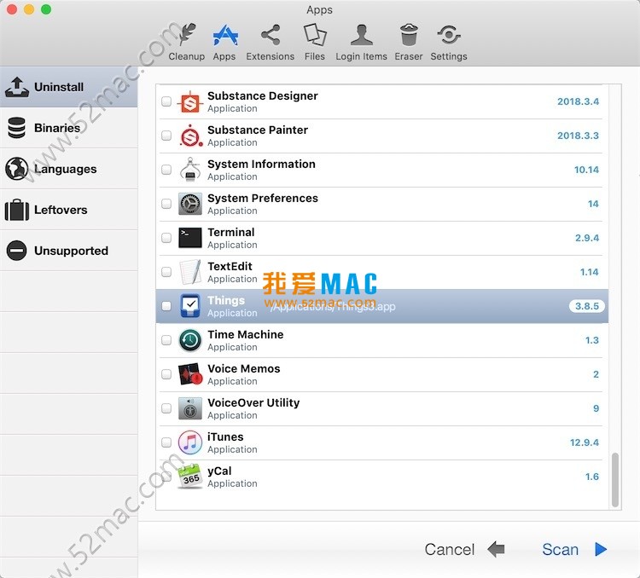Screen dimensions: 640x578
Task: Open the Settings toolbar section
Action: click(449, 43)
